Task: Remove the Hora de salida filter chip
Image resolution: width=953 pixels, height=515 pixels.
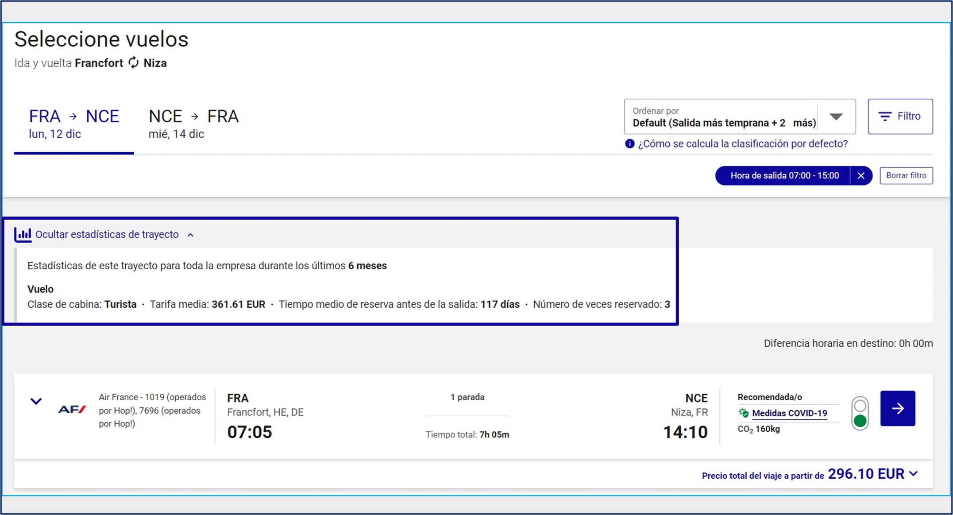Action: [x=861, y=176]
